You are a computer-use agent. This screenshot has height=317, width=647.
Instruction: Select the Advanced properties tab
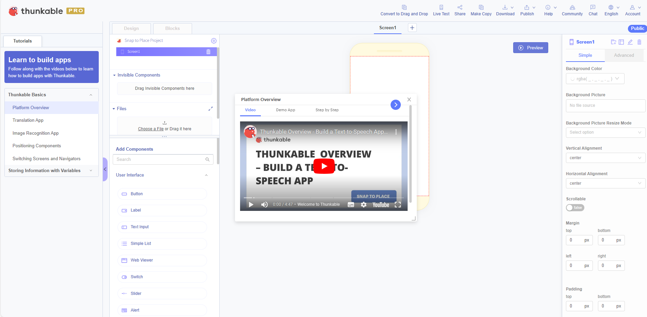[x=624, y=55]
